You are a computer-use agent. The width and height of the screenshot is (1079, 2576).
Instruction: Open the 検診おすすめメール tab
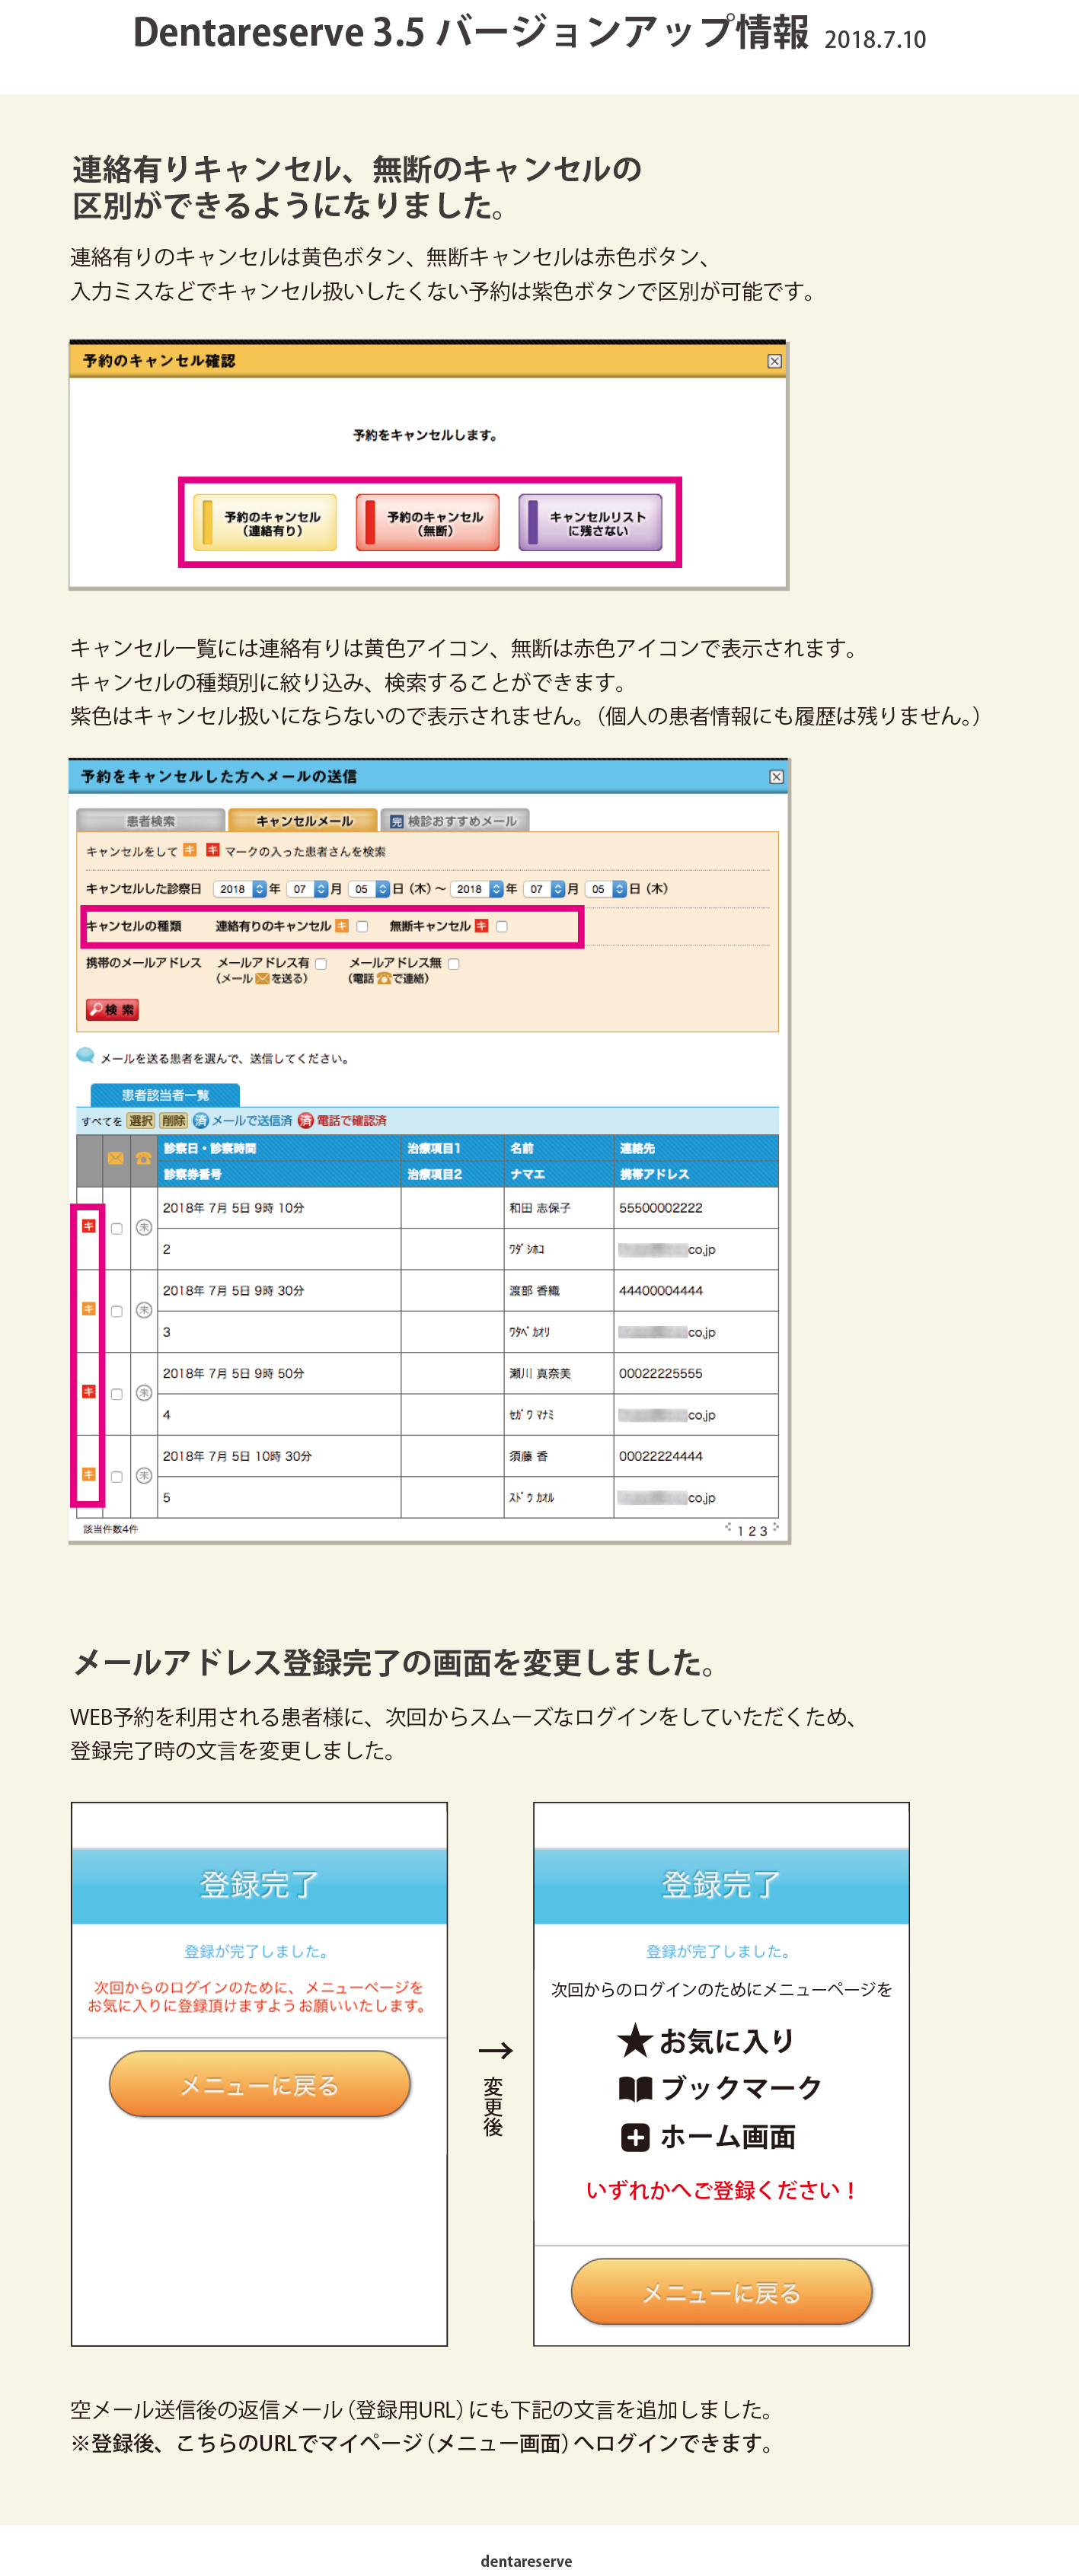tap(455, 821)
